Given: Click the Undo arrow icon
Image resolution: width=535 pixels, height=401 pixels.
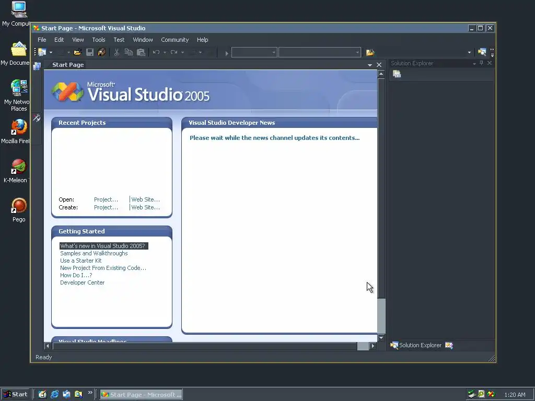Looking at the screenshot, I should [156, 52].
